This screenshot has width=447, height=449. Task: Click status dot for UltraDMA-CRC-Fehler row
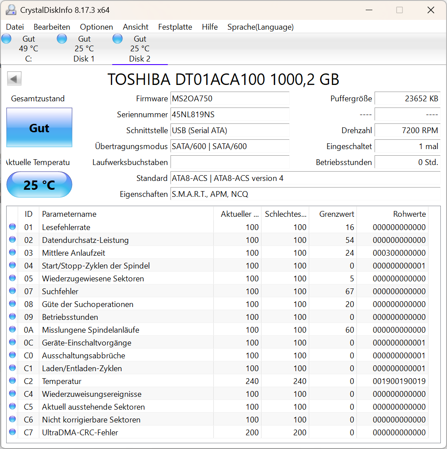pos(12,432)
